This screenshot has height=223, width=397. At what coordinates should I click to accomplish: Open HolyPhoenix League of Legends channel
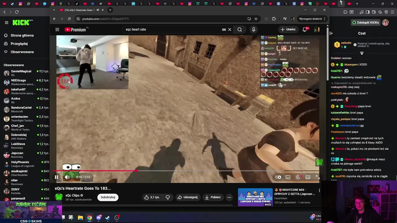coord(26,164)
